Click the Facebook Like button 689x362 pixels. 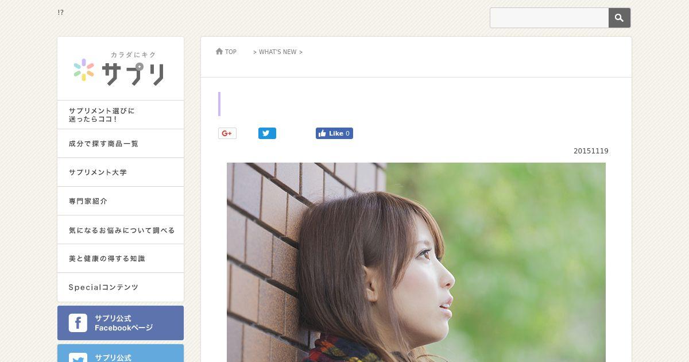pyautogui.click(x=334, y=133)
